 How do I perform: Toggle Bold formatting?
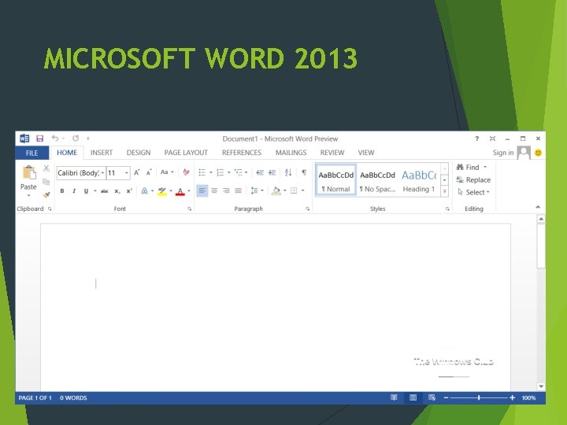coord(62,190)
